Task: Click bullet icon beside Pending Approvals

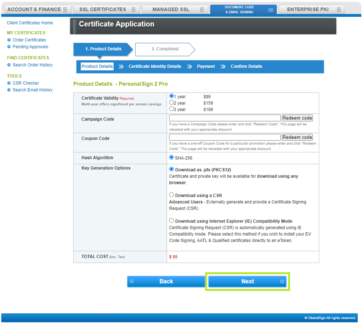Action: pyautogui.click(x=9, y=47)
